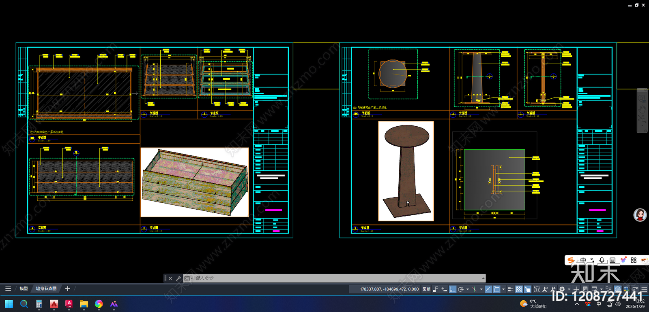The image size is (649, 312).
Task: Open File Explorer from taskbar
Action: point(84,304)
